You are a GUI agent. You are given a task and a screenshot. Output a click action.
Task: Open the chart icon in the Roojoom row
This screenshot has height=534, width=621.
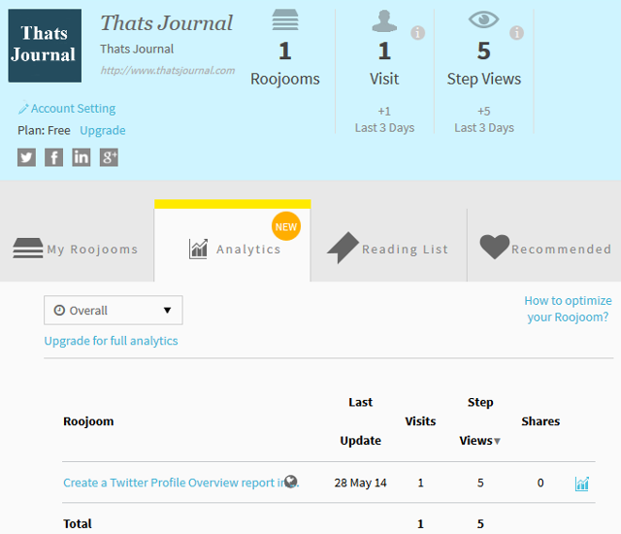click(582, 484)
